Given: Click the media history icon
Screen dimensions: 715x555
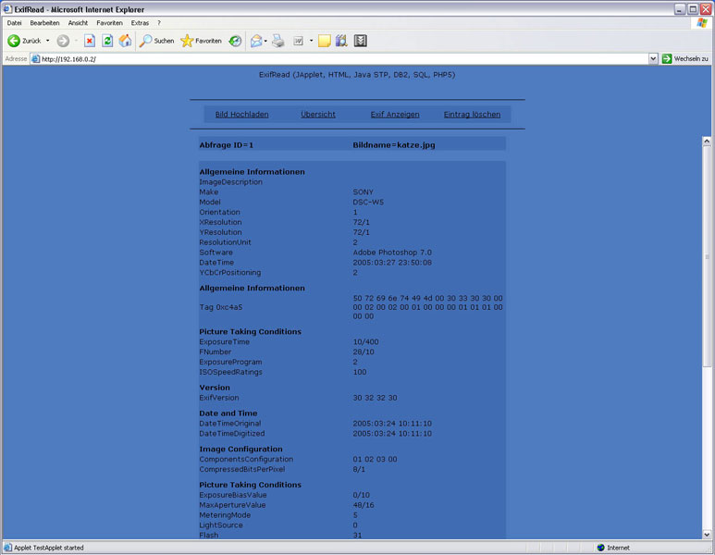Looking at the screenshot, I should 235,41.
